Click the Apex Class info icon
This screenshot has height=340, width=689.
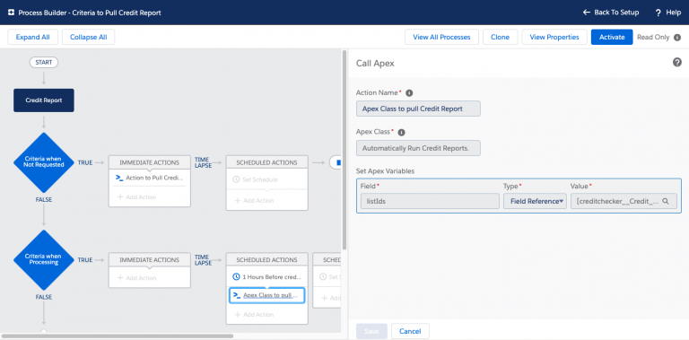click(x=401, y=132)
